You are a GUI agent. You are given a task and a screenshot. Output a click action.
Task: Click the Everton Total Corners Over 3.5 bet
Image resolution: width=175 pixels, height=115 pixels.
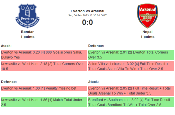pos(131,55)
